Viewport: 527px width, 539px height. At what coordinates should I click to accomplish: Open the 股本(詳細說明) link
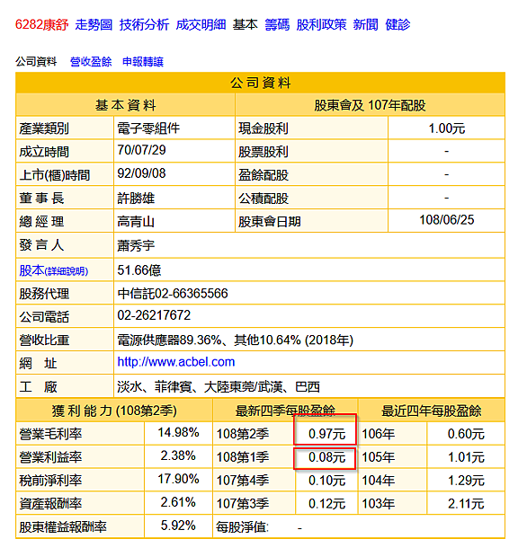point(54,270)
